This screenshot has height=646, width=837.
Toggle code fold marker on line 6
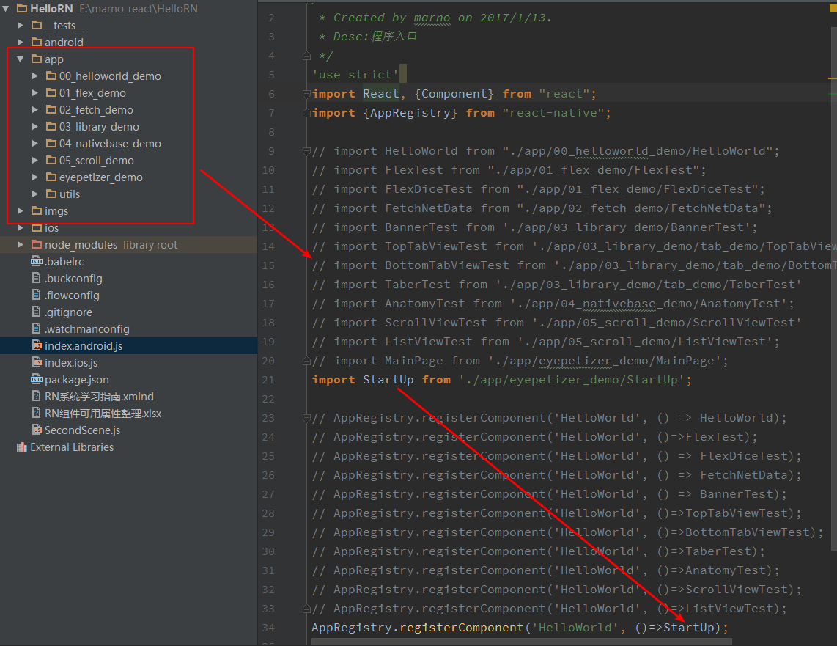coord(306,94)
